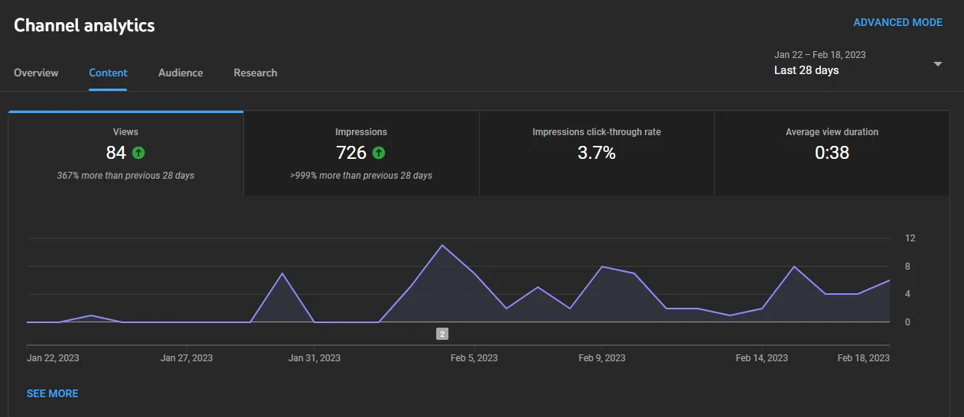Click the chart spike just before Jan 31
The width and height of the screenshot is (964, 417).
click(282, 273)
